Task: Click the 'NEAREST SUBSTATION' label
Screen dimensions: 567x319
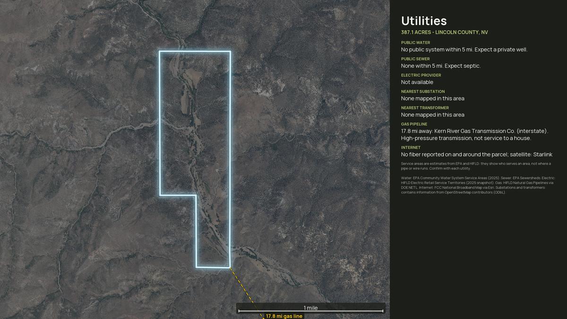Action: [x=423, y=92]
